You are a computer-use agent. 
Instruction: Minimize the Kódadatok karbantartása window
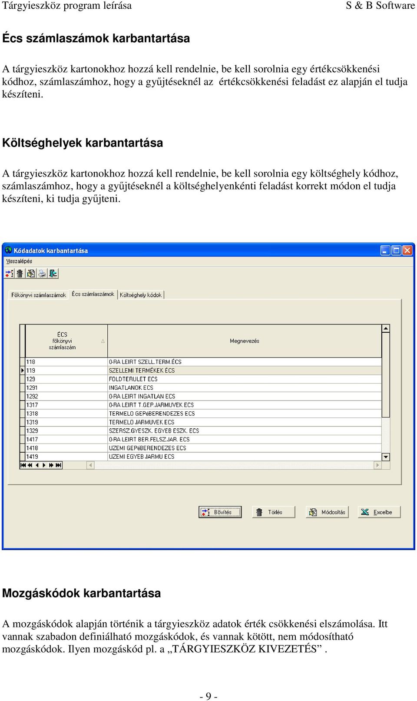pyautogui.click(x=385, y=250)
